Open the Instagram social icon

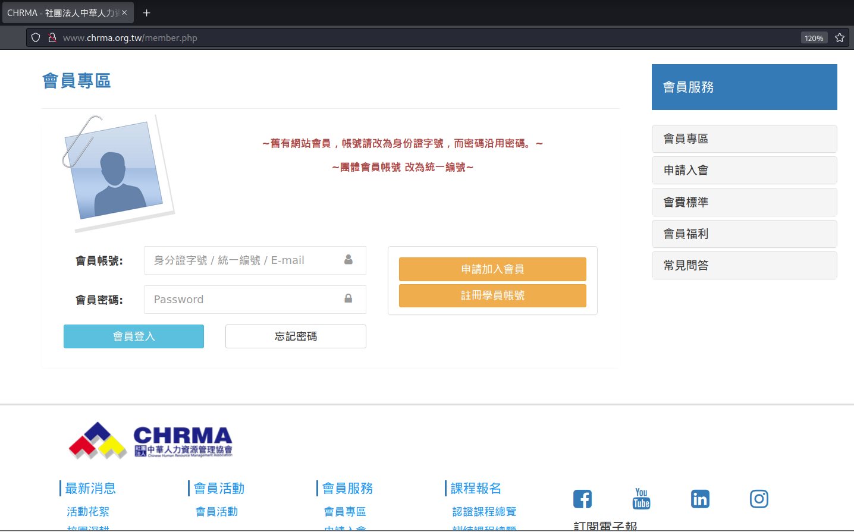(759, 499)
